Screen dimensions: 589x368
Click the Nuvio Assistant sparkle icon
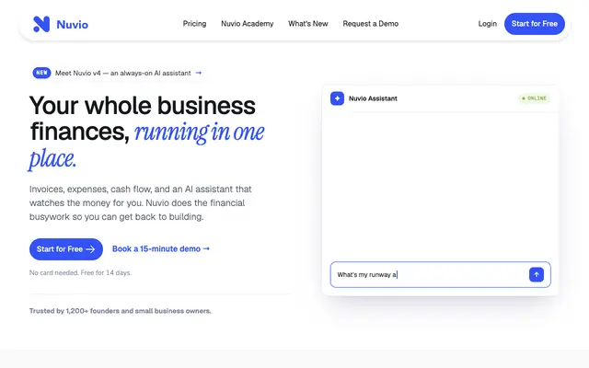(x=338, y=98)
